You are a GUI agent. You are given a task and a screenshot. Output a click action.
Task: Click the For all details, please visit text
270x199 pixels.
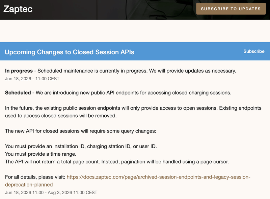tap(35, 177)
